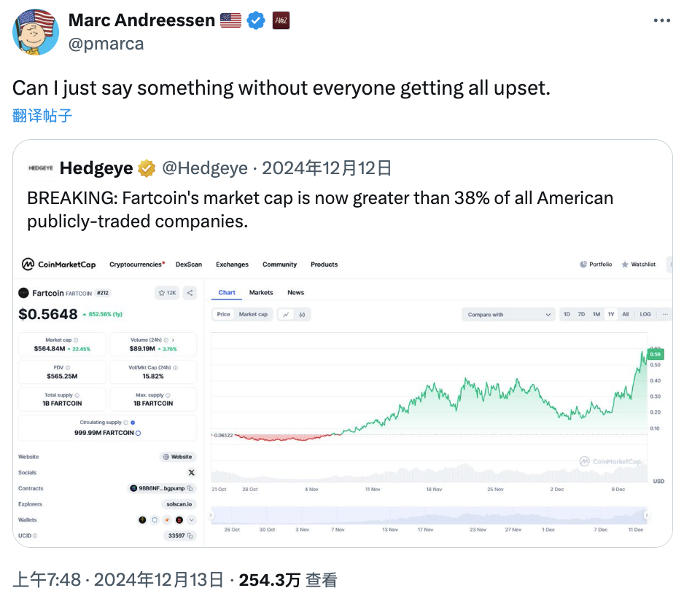The width and height of the screenshot is (684, 596).
Task: Open the three-dot more options menu
Action: [661, 20]
